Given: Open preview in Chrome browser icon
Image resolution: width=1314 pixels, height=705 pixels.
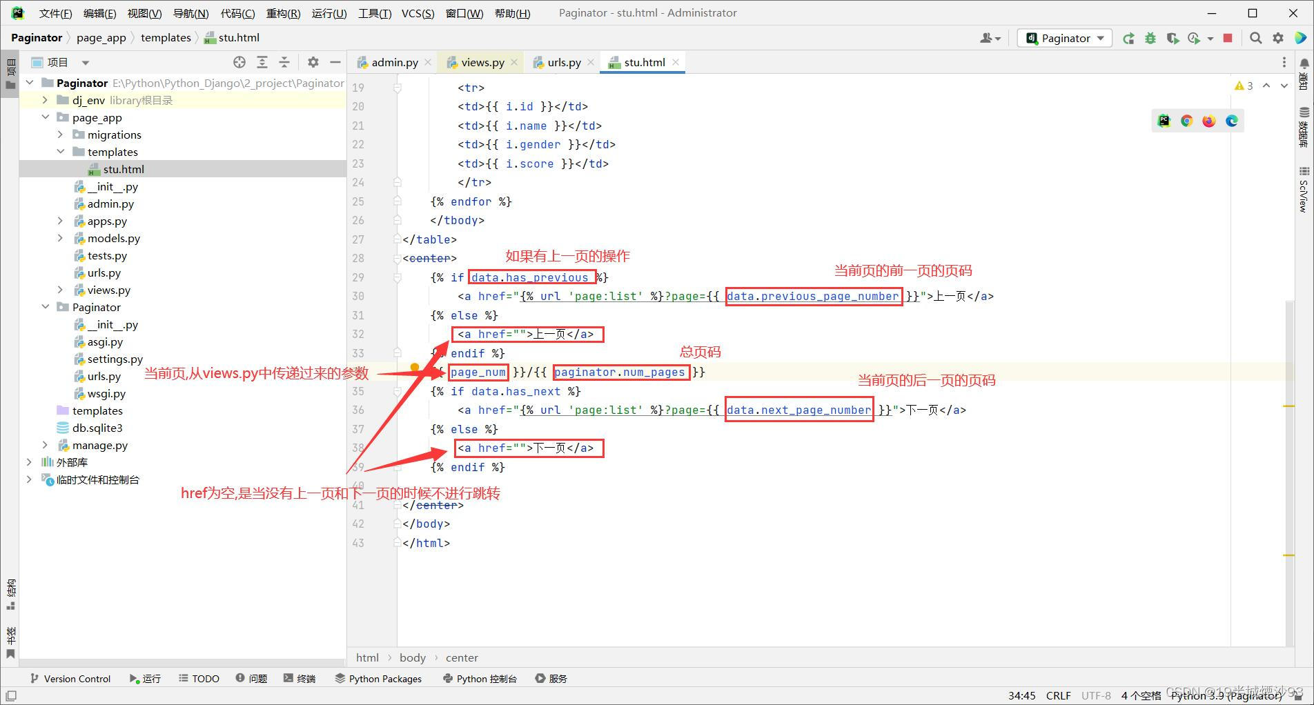Looking at the screenshot, I should (x=1187, y=121).
